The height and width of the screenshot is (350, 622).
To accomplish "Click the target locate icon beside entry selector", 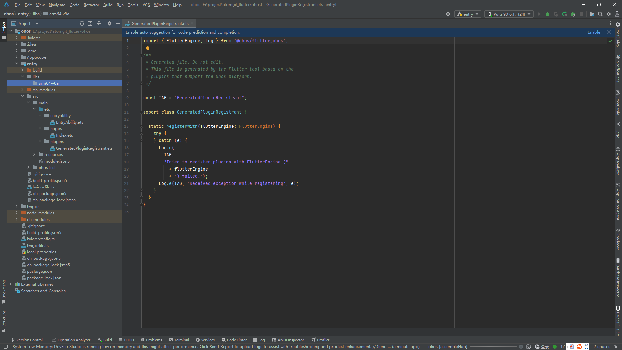I will [448, 14].
